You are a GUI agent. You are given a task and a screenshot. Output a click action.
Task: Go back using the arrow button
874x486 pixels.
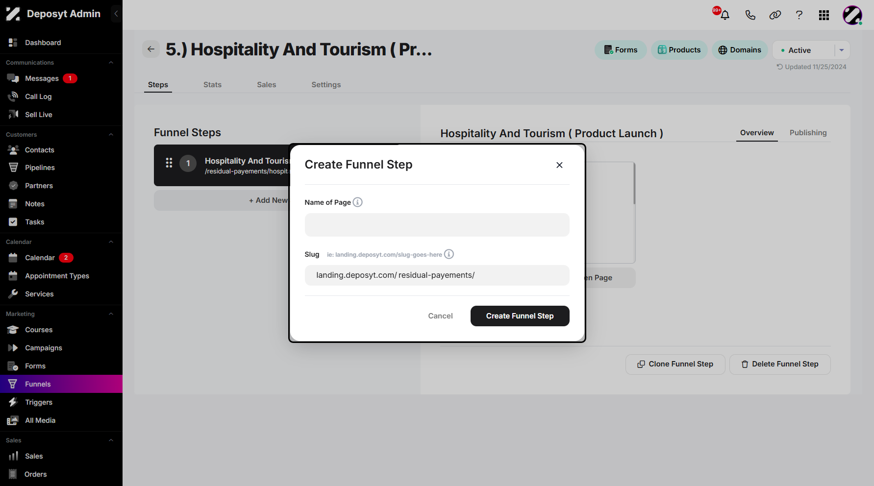point(151,49)
